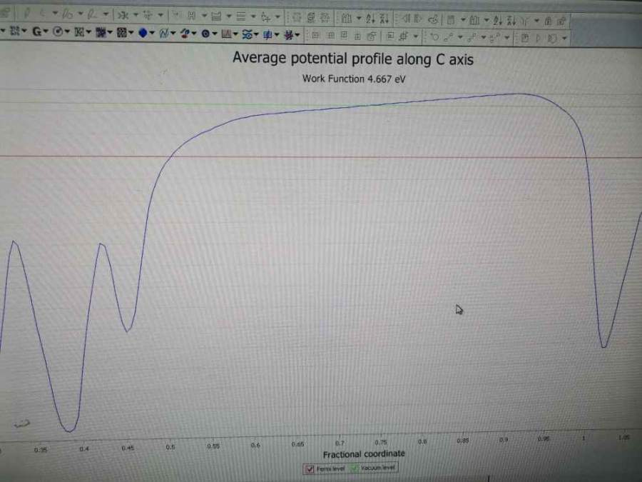Screen dimensions: 642x482
Task: Click the Vacuum level legend label
Action: point(377,467)
